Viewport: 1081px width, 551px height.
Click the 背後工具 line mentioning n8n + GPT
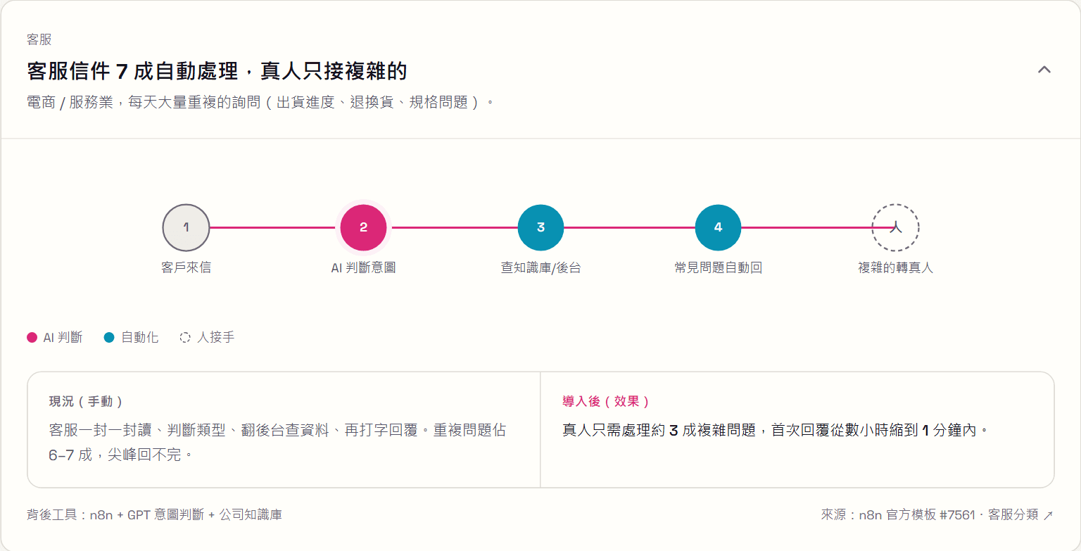[x=154, y=514]
